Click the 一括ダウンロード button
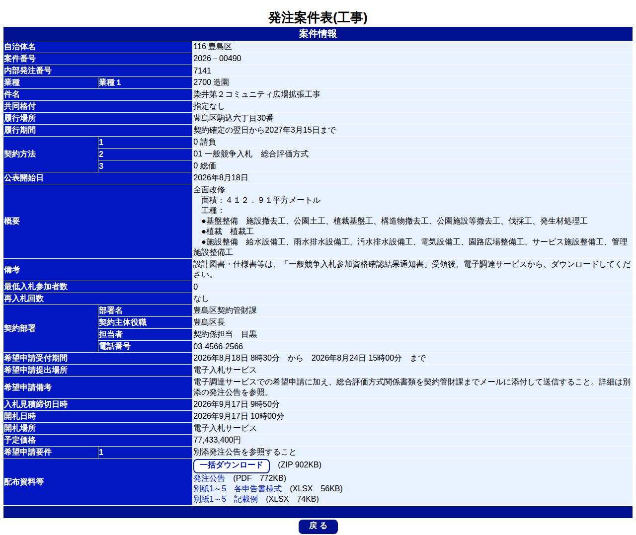This screenshot has width=636, height=535. 232,465
